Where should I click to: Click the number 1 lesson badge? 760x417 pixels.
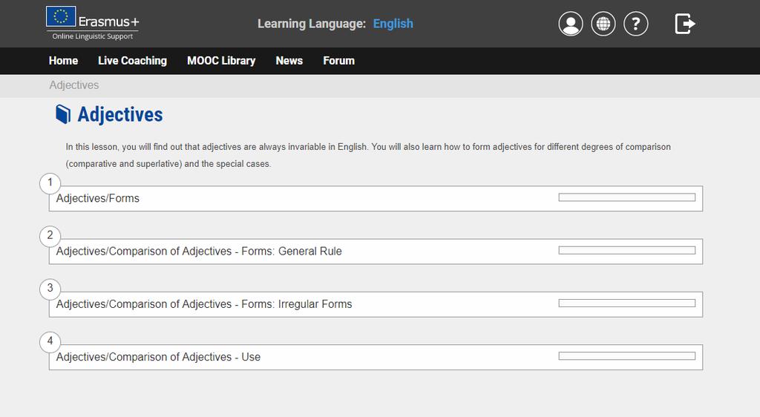(50, 183)
